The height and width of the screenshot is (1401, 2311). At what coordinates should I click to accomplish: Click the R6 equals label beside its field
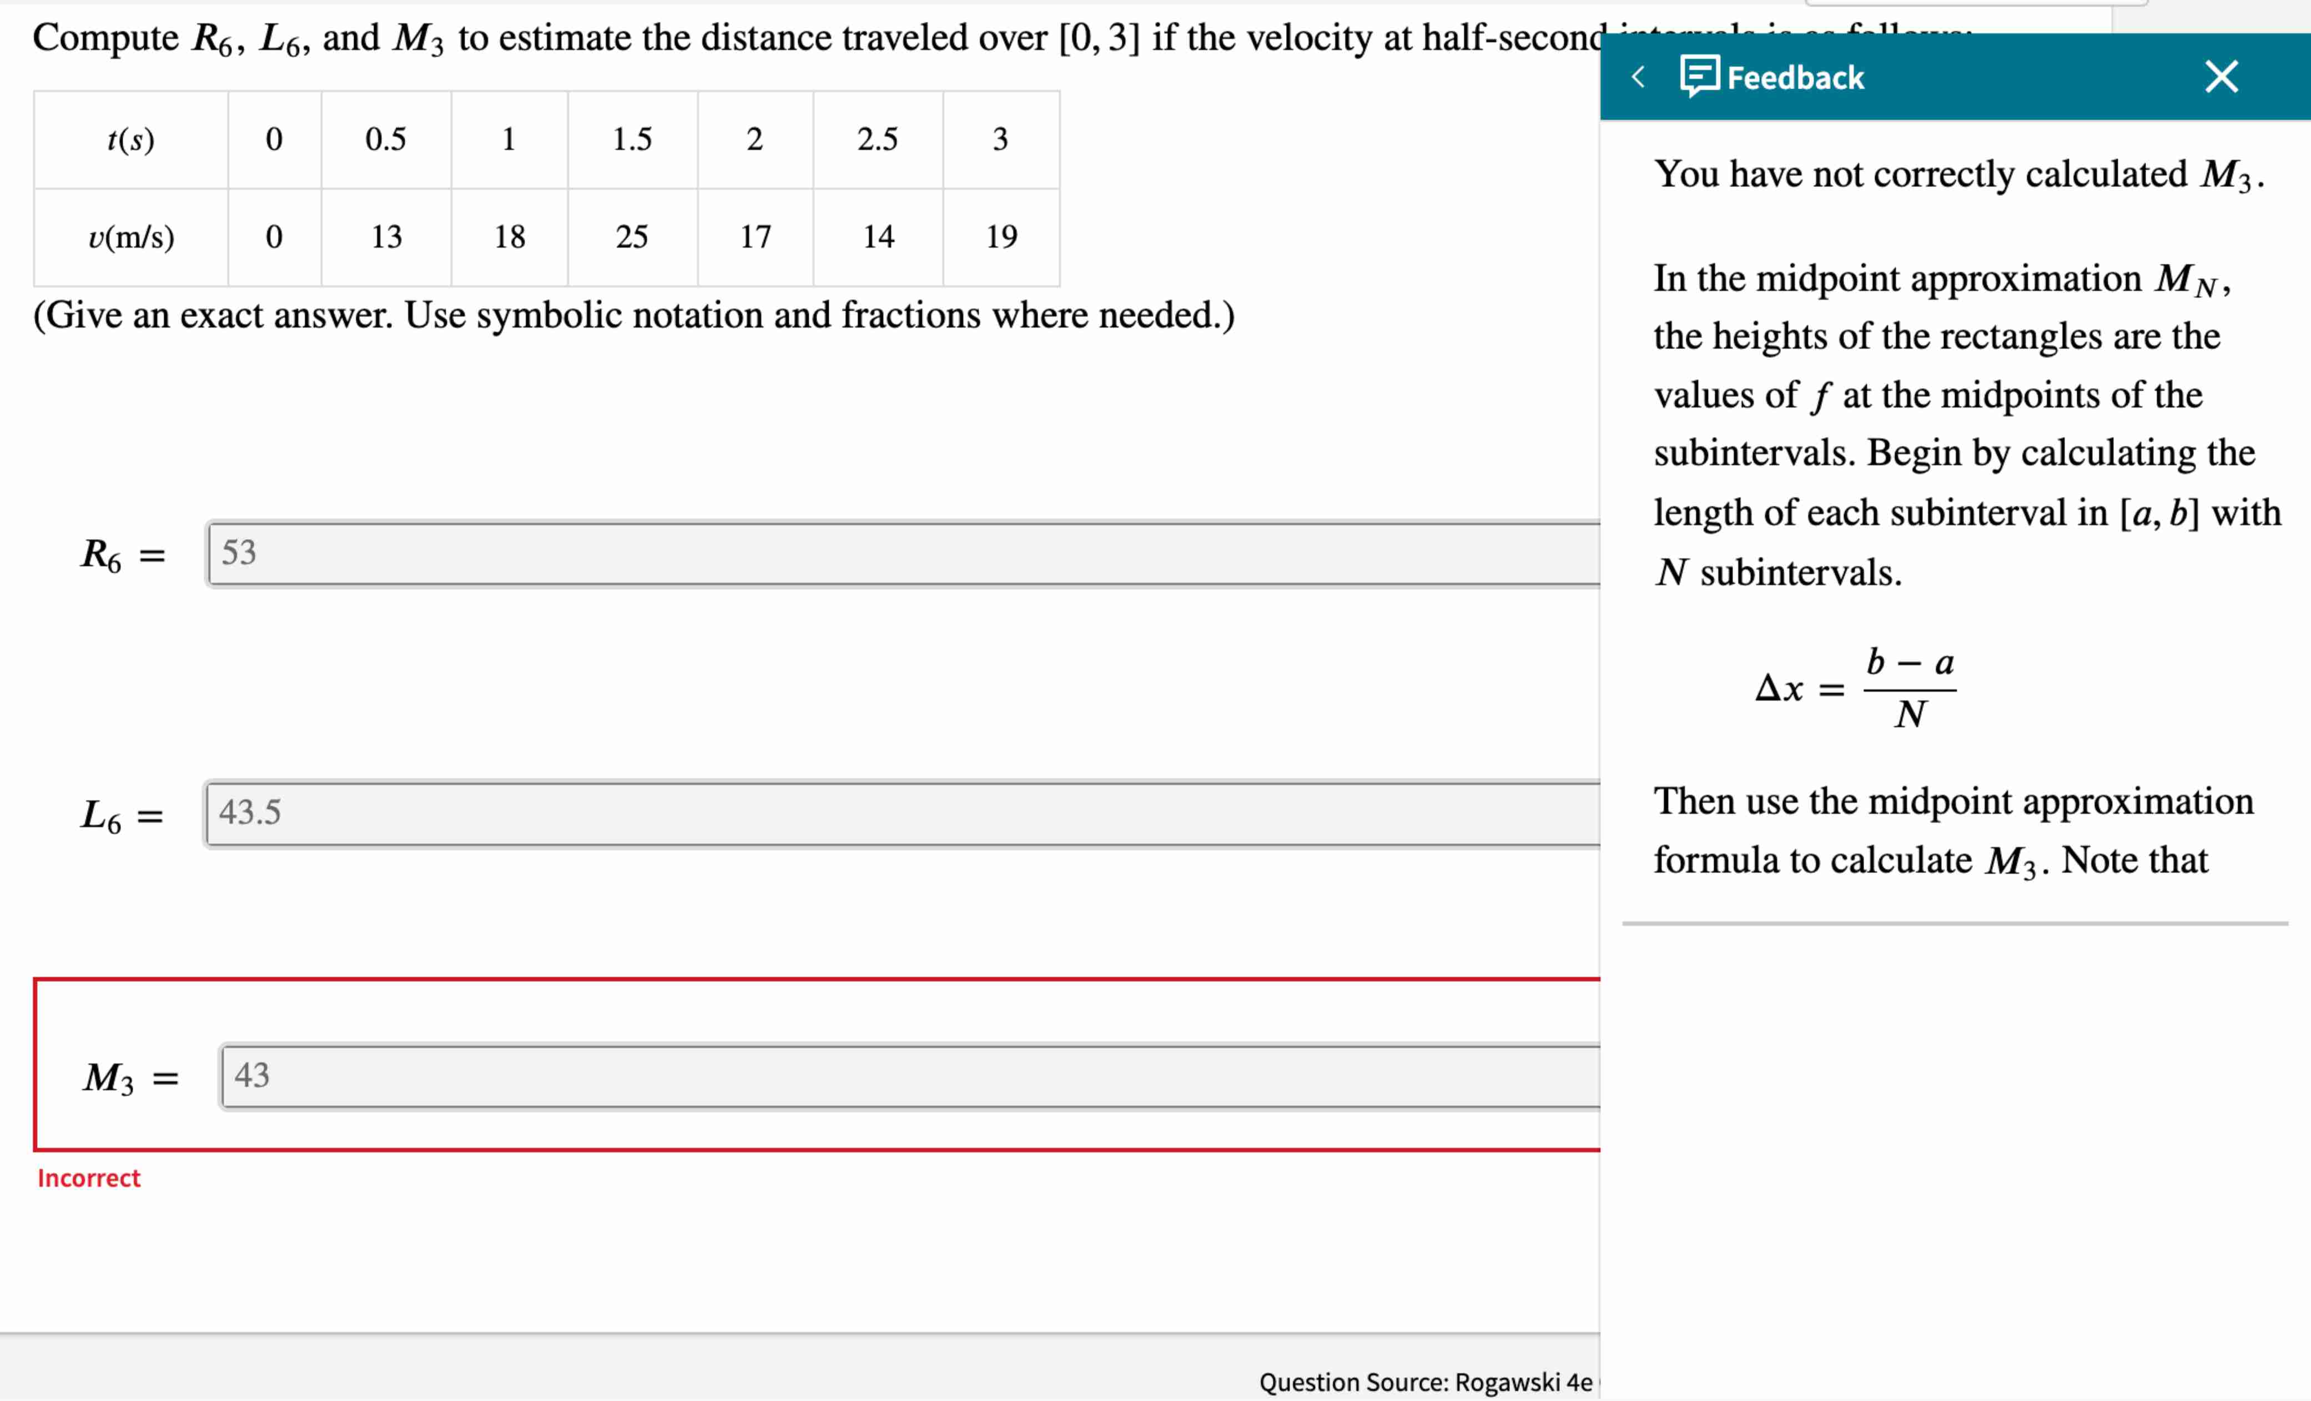(x=122, y=554)
